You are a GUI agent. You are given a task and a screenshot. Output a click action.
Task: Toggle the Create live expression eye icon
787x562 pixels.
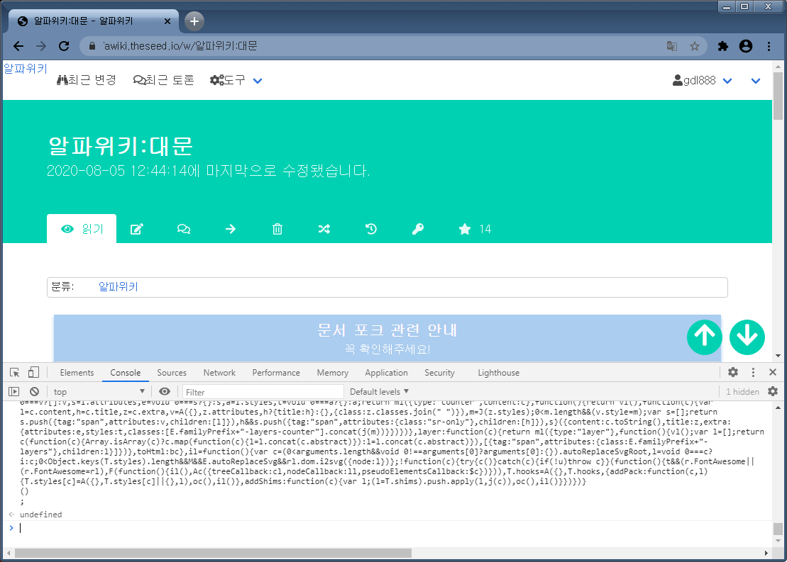pos(163,391)
